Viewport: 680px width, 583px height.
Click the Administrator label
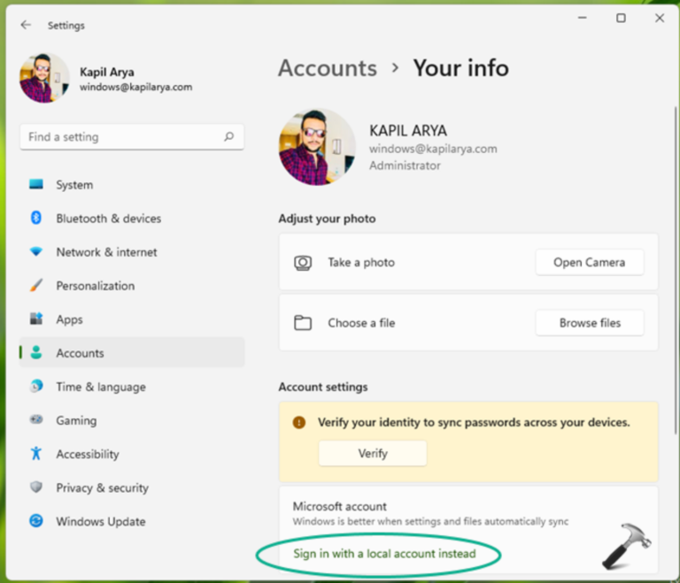point(405,165)
